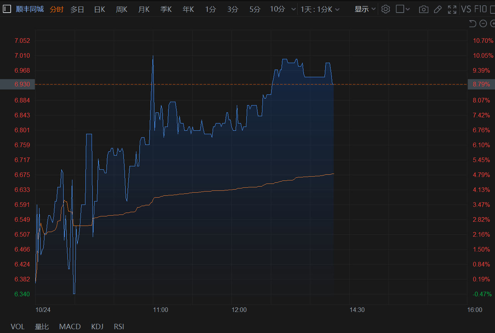Switch to the 日K tab
The width and height of the screenshot is (495, 333).
[99, 9]
